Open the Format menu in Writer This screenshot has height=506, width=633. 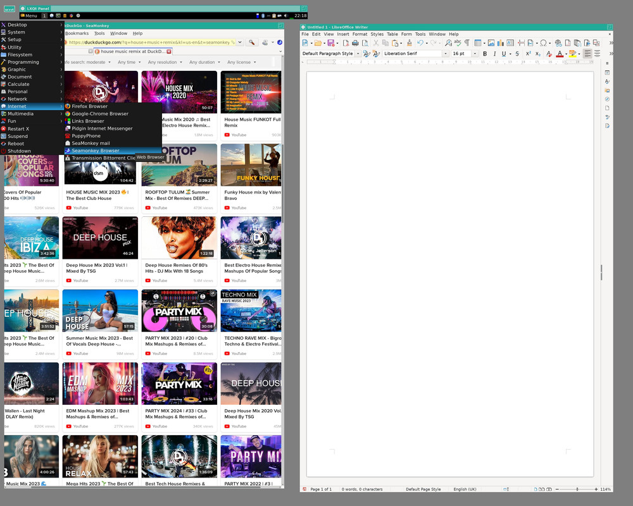(x=360, y=34)
